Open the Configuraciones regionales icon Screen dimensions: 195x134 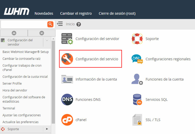click(x=137, y=59)
